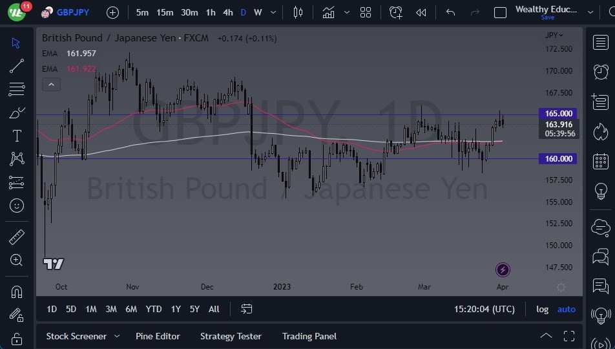This screenshot has width=615, height=349.
Task: Toggle the auto scale
Action: click(x=567, y=310)
